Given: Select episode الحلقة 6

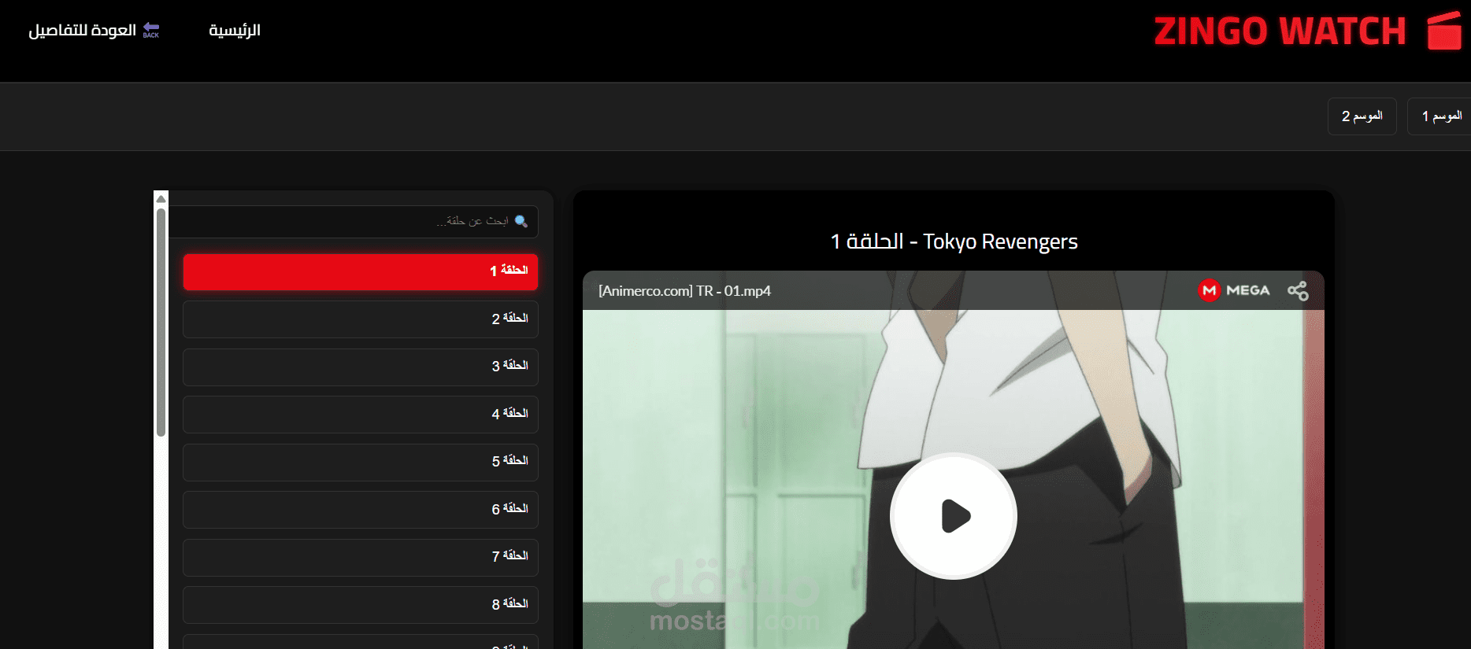Looking at the screenshot, I should pyautogui.click(x=361, y=510).
